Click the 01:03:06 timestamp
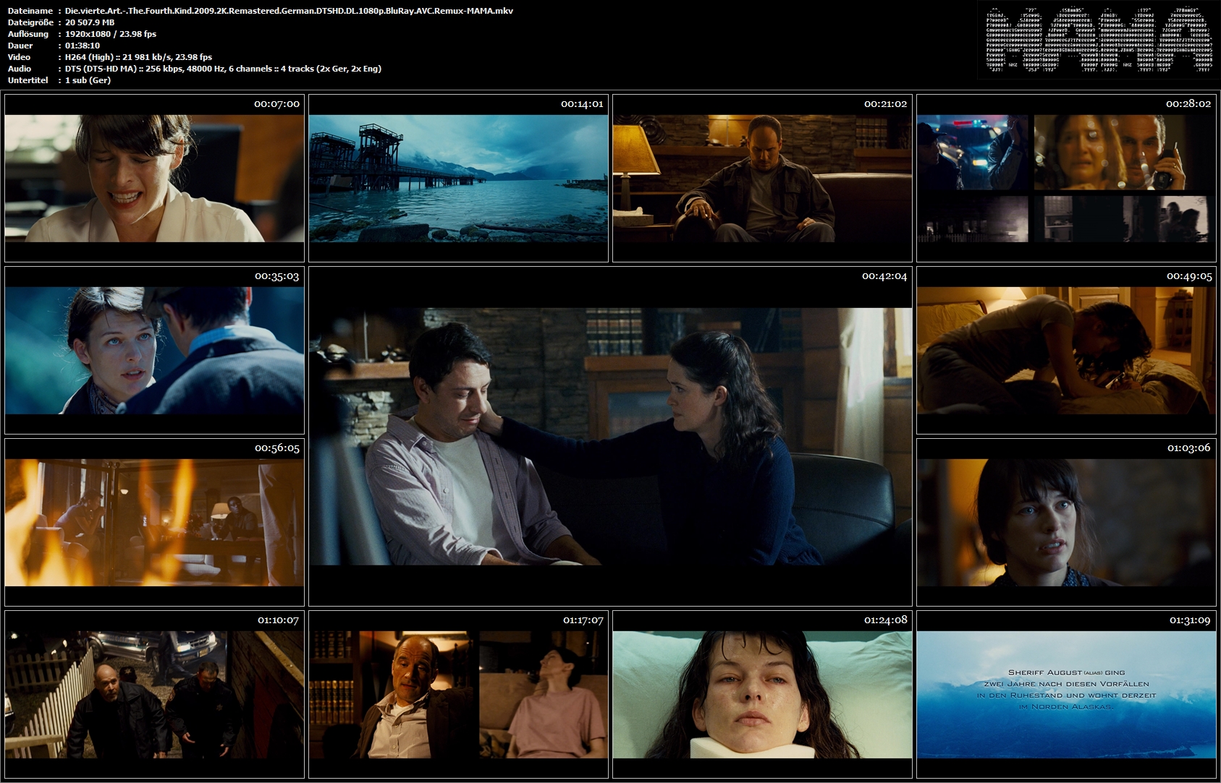 click(1189, 448)
